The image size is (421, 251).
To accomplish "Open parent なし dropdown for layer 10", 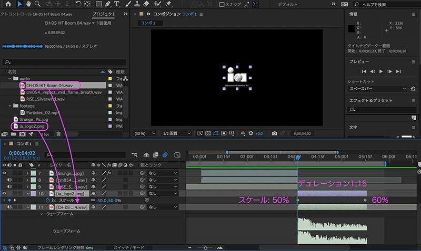I will [163, 193].
